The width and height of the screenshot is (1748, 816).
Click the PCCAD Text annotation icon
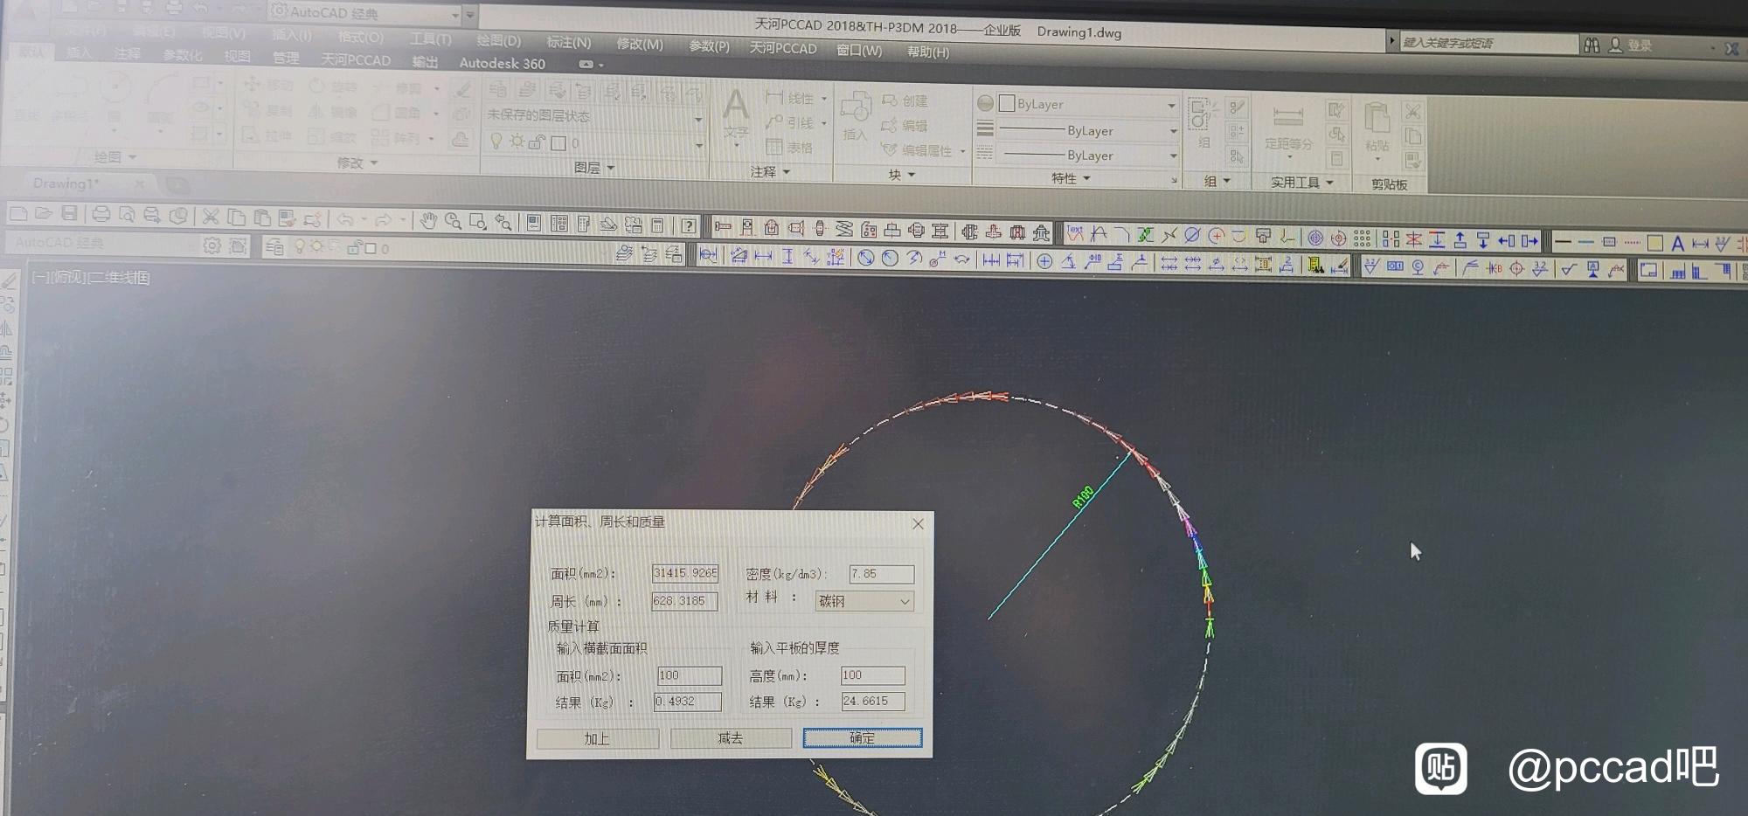(x=1075, y=234)
